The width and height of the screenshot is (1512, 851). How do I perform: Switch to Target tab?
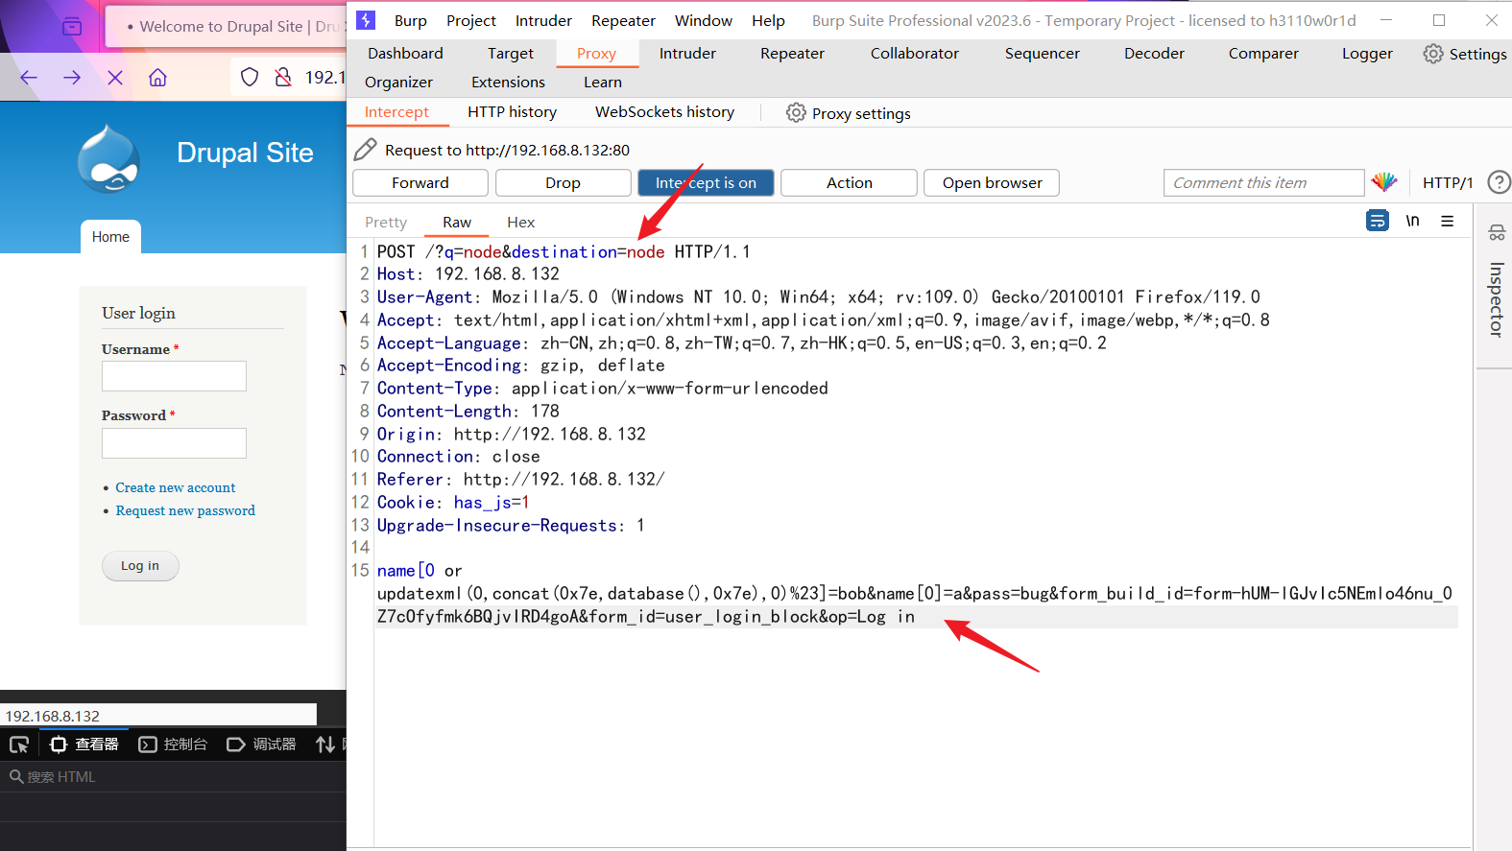(x=511, y=54)
